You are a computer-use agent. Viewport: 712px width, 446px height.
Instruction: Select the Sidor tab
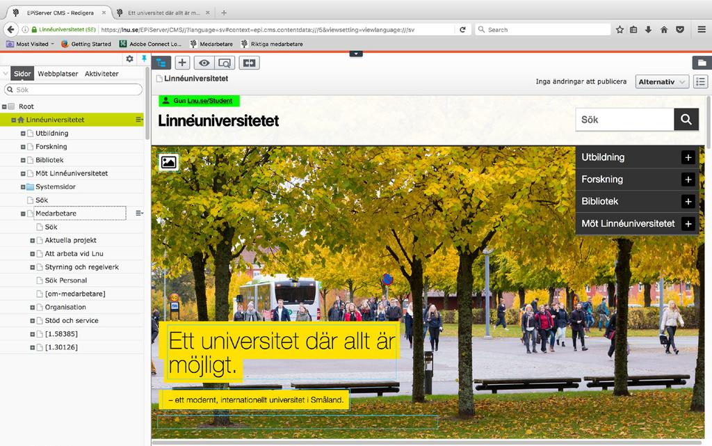(22, 74)
